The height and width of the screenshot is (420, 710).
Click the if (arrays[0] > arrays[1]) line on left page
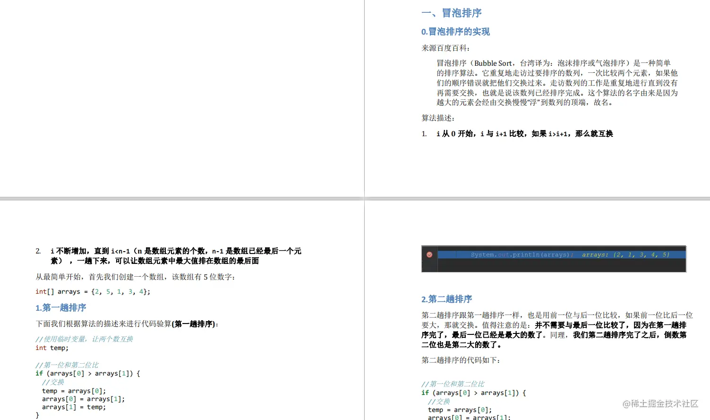coord(87,373)
